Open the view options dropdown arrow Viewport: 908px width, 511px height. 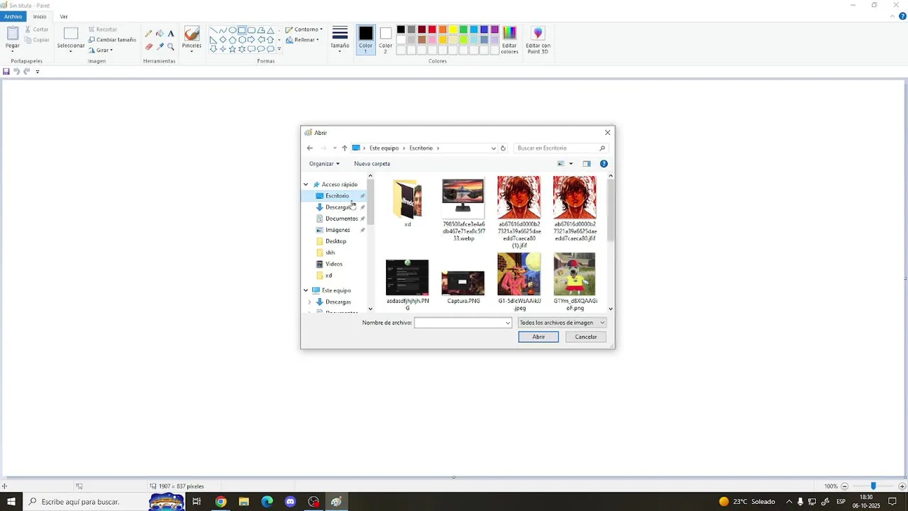pos(571,164)
